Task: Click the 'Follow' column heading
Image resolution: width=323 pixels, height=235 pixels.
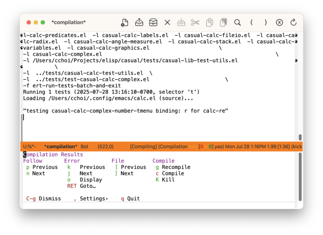Action: click(33, 160)
